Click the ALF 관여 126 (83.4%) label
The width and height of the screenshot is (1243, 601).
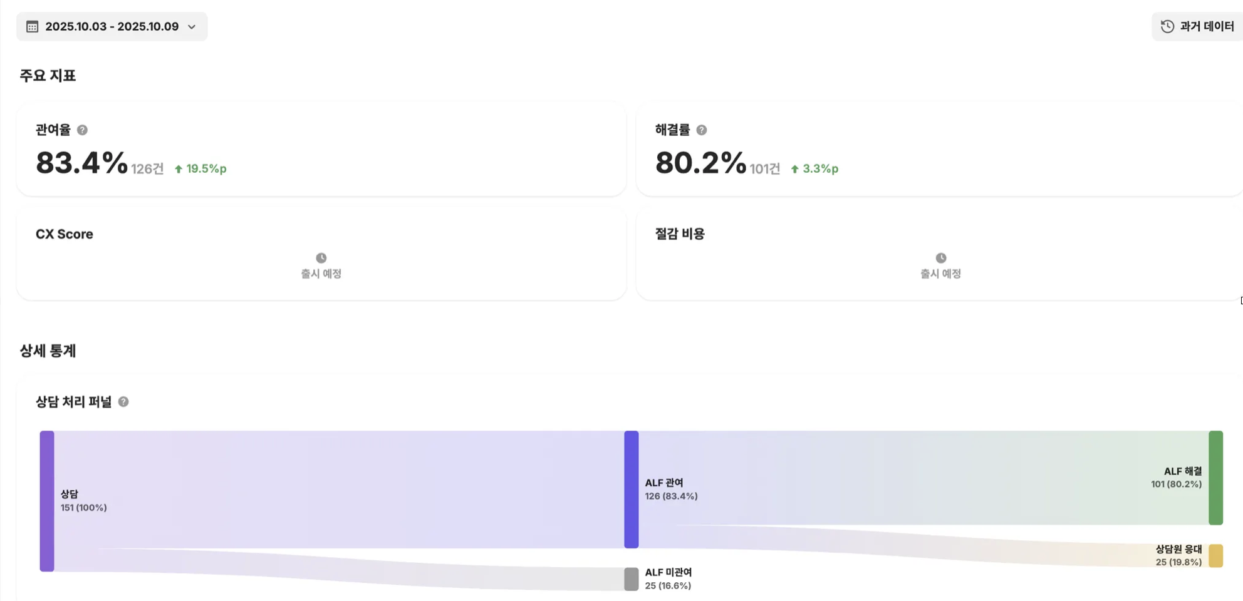[670, 490]
